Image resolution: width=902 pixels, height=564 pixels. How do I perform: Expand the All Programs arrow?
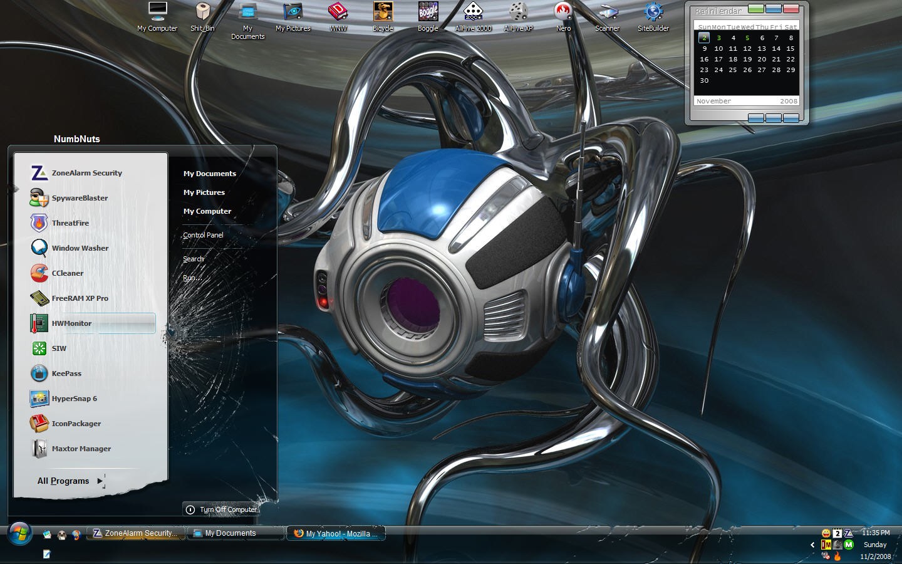tap(100, 481)
